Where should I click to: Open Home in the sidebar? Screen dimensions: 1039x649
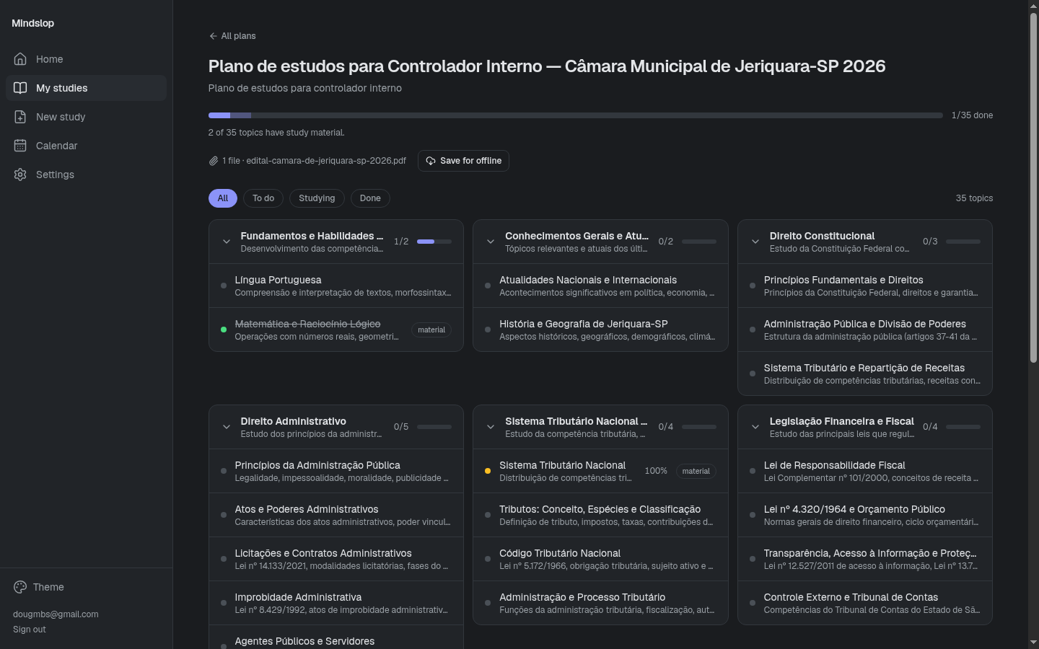tap(86, 59)
